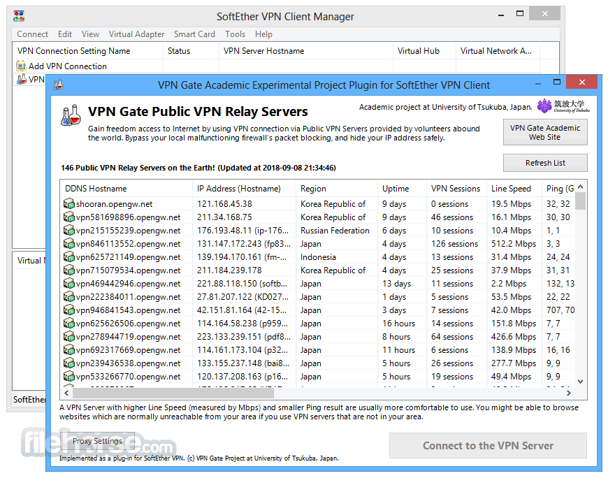Click the VPN Gate flask icon in Client Manager list
The height and width of the screenshot is (478, 608).
[22, 79]
